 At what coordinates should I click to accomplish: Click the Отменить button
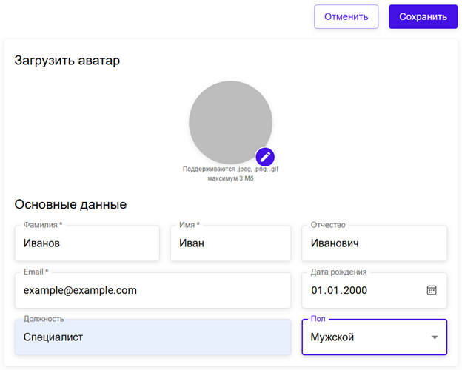[x=346, y=17]
